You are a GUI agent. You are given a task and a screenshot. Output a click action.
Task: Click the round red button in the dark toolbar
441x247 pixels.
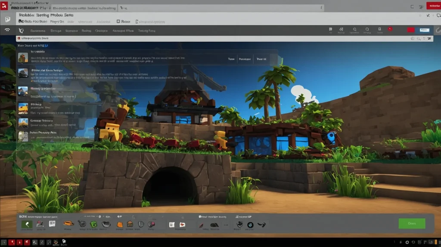390,29
